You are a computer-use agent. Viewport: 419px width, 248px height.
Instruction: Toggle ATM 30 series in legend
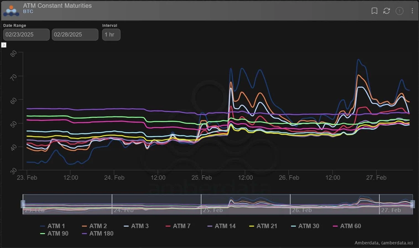pos(305,226)
